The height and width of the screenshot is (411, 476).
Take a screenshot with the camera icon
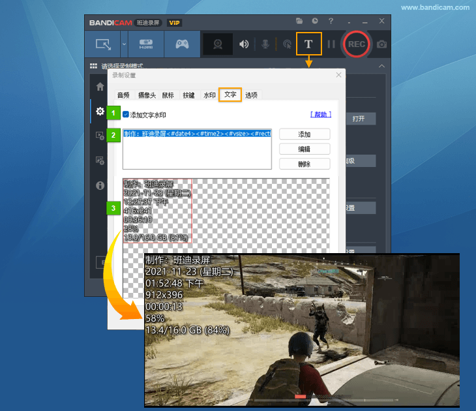pyautogui.click(x=381, y=44)
